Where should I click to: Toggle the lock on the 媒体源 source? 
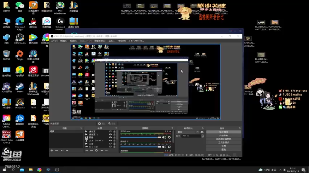click(x=114, y=131)
